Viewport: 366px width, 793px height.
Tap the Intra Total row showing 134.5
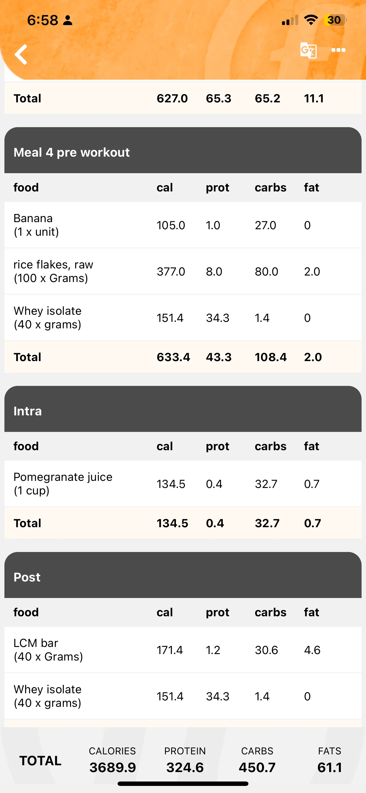183,523
